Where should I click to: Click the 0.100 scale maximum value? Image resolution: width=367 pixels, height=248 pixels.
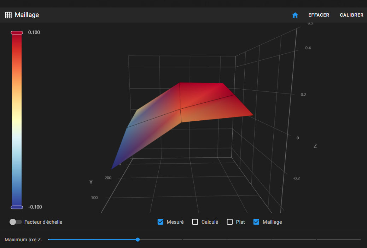coord(34,32)
